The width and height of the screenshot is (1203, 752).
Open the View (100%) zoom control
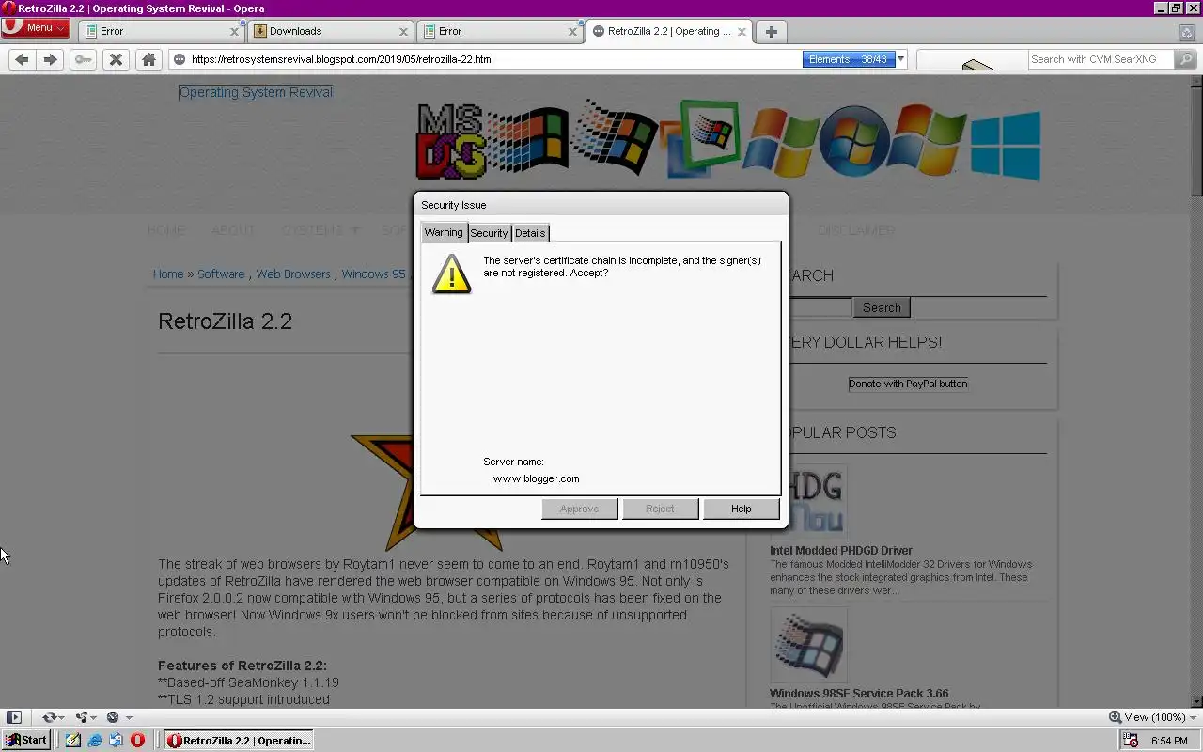[x=1147, y=717]
